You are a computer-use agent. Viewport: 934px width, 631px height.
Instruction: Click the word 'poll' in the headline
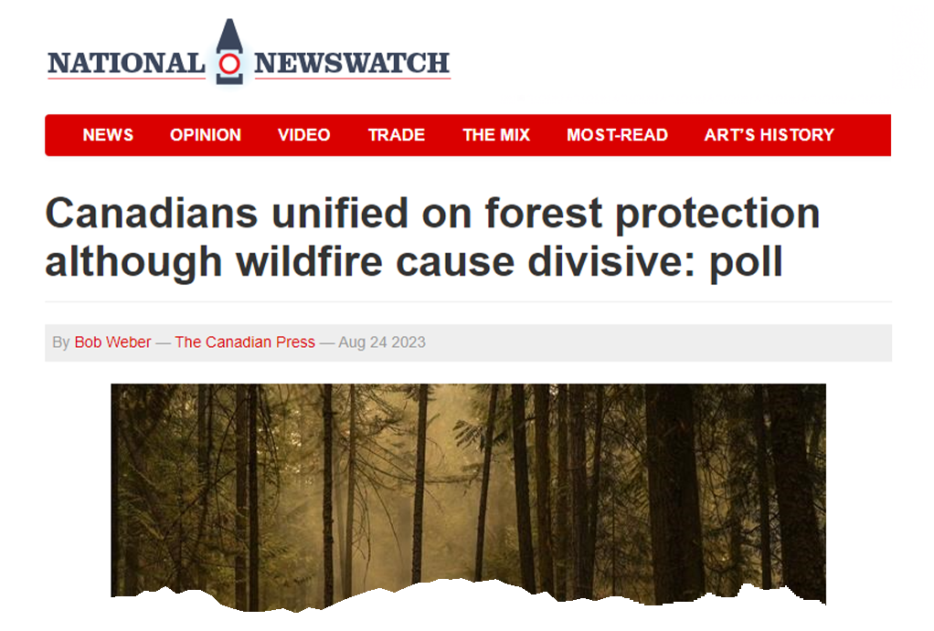pyautogui.click(x=746, y=262)
